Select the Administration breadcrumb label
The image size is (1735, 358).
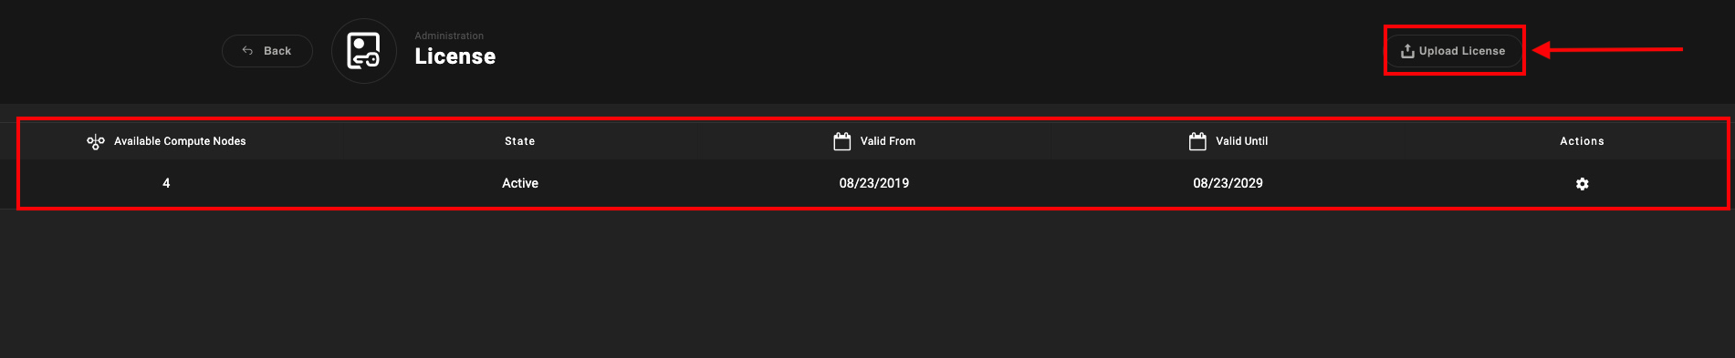(x=449, y=36)
